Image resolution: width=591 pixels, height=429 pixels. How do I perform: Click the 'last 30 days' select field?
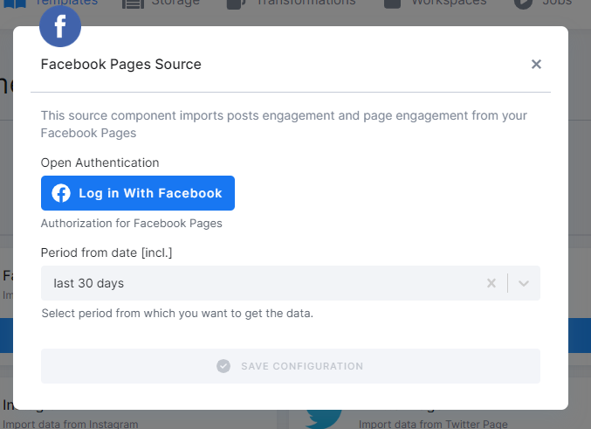pyautogui.click(x=290, y=283)
